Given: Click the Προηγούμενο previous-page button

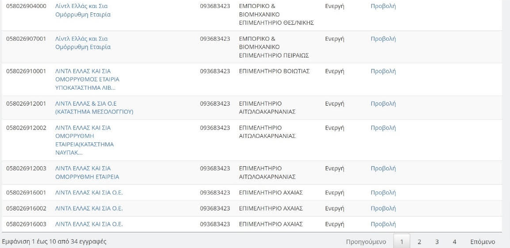Looking at the screenshot, I should 366,242.
